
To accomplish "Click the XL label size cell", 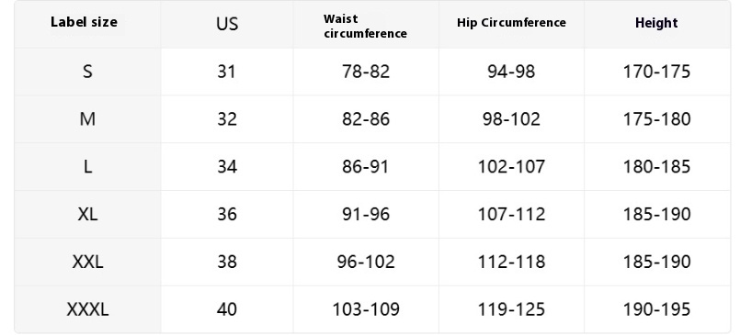I will (x=87, y=215).
